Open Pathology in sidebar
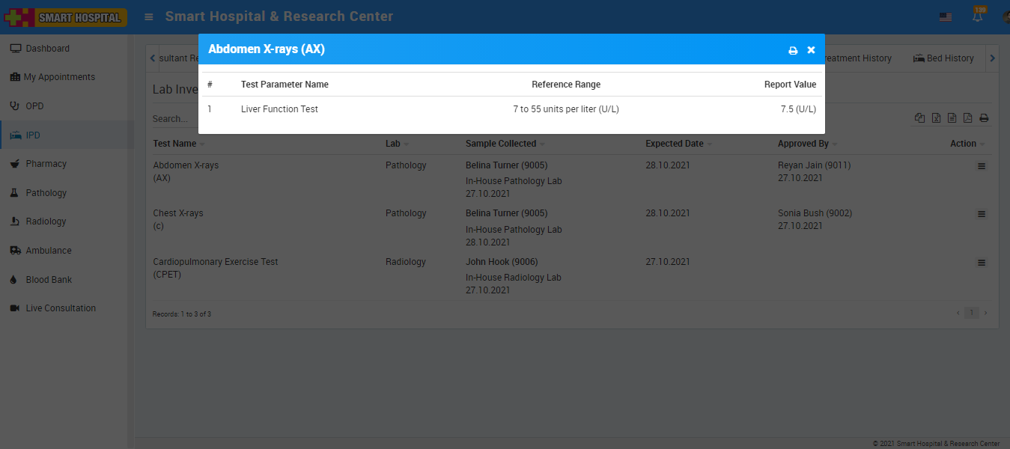This screenshot has height=449, width=1010. (x=46, y=193)
